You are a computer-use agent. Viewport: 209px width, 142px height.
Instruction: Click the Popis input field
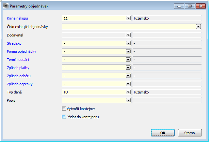point(94,100)
